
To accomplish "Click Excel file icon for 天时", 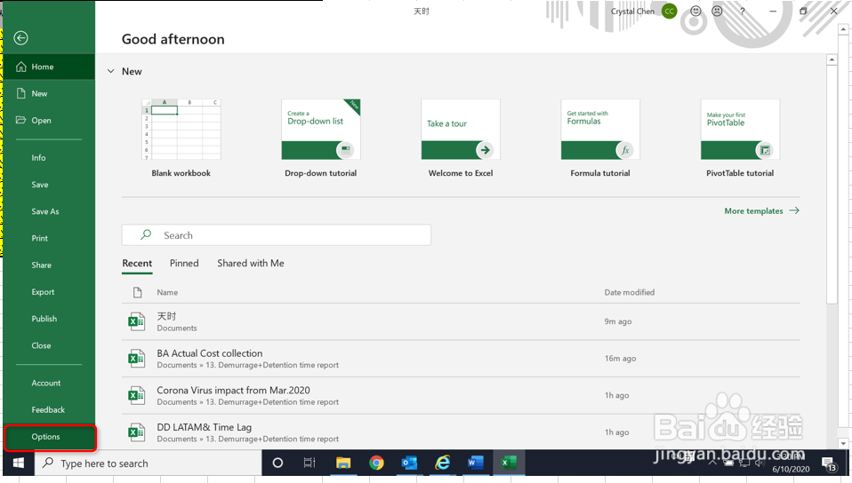I will pos(136,321).
